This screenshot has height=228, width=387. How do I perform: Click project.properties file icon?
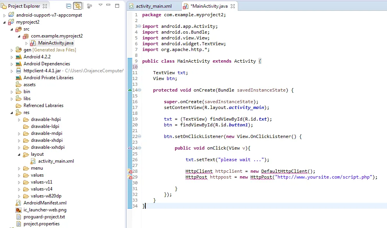coord(19,224)
